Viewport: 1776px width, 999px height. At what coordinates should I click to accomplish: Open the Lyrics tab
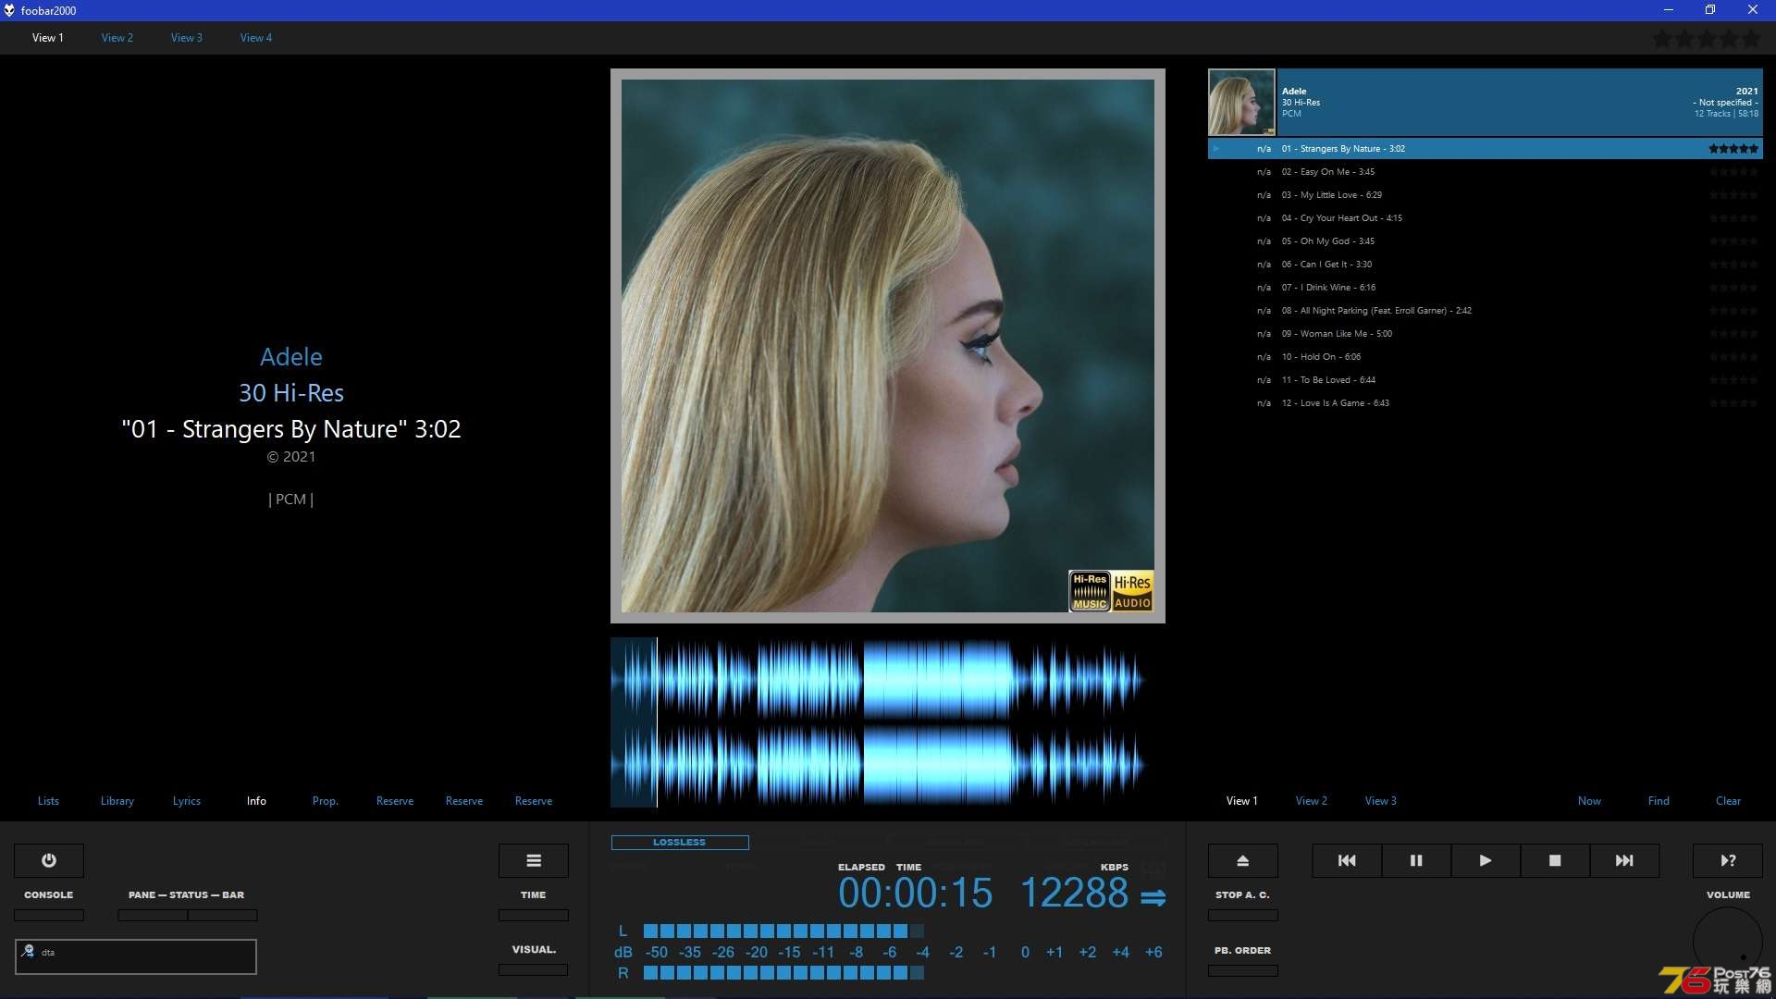point(187,801)
